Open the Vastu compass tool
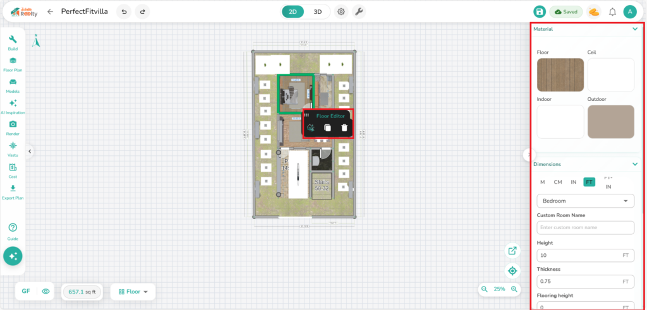Screen dimensions: 647x310 point(13,147)
